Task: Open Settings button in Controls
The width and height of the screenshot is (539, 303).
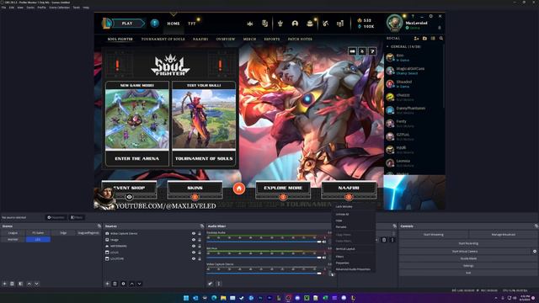Action: (x=468, y=266)
